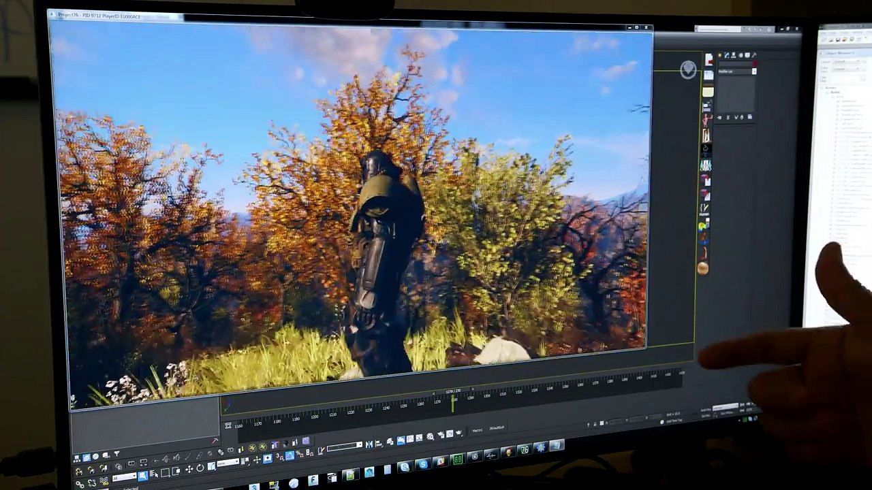Open the green 88 icon in the taskbar
The height and width of the screenshot is (490, 872).
tap(458, 459)
